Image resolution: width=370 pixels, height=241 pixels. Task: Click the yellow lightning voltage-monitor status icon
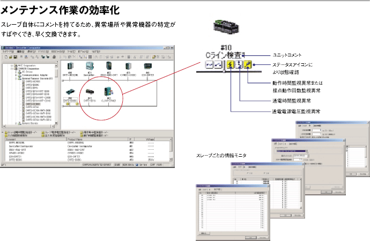point(230,64)
